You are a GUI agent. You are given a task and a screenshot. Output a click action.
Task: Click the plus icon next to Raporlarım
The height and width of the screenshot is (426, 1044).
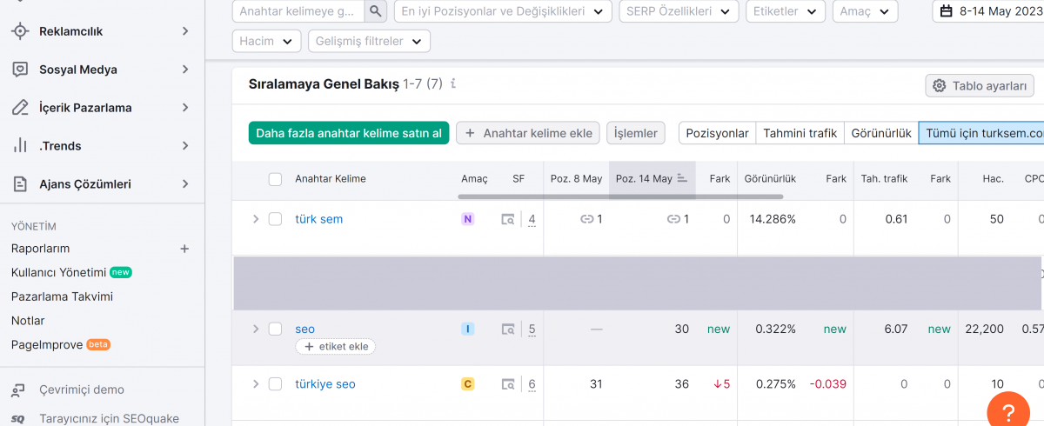coord(184,249)
